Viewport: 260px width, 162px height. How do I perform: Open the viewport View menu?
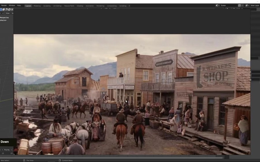tap(8, 13)
